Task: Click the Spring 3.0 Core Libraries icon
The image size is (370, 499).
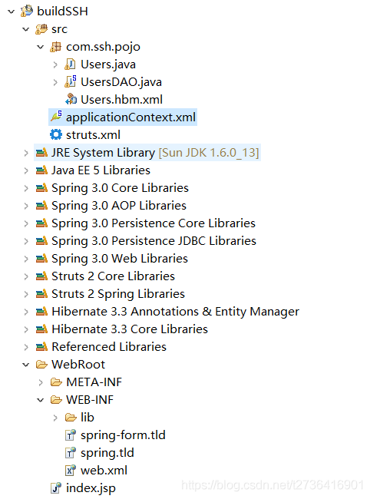Action: point(41,188)
